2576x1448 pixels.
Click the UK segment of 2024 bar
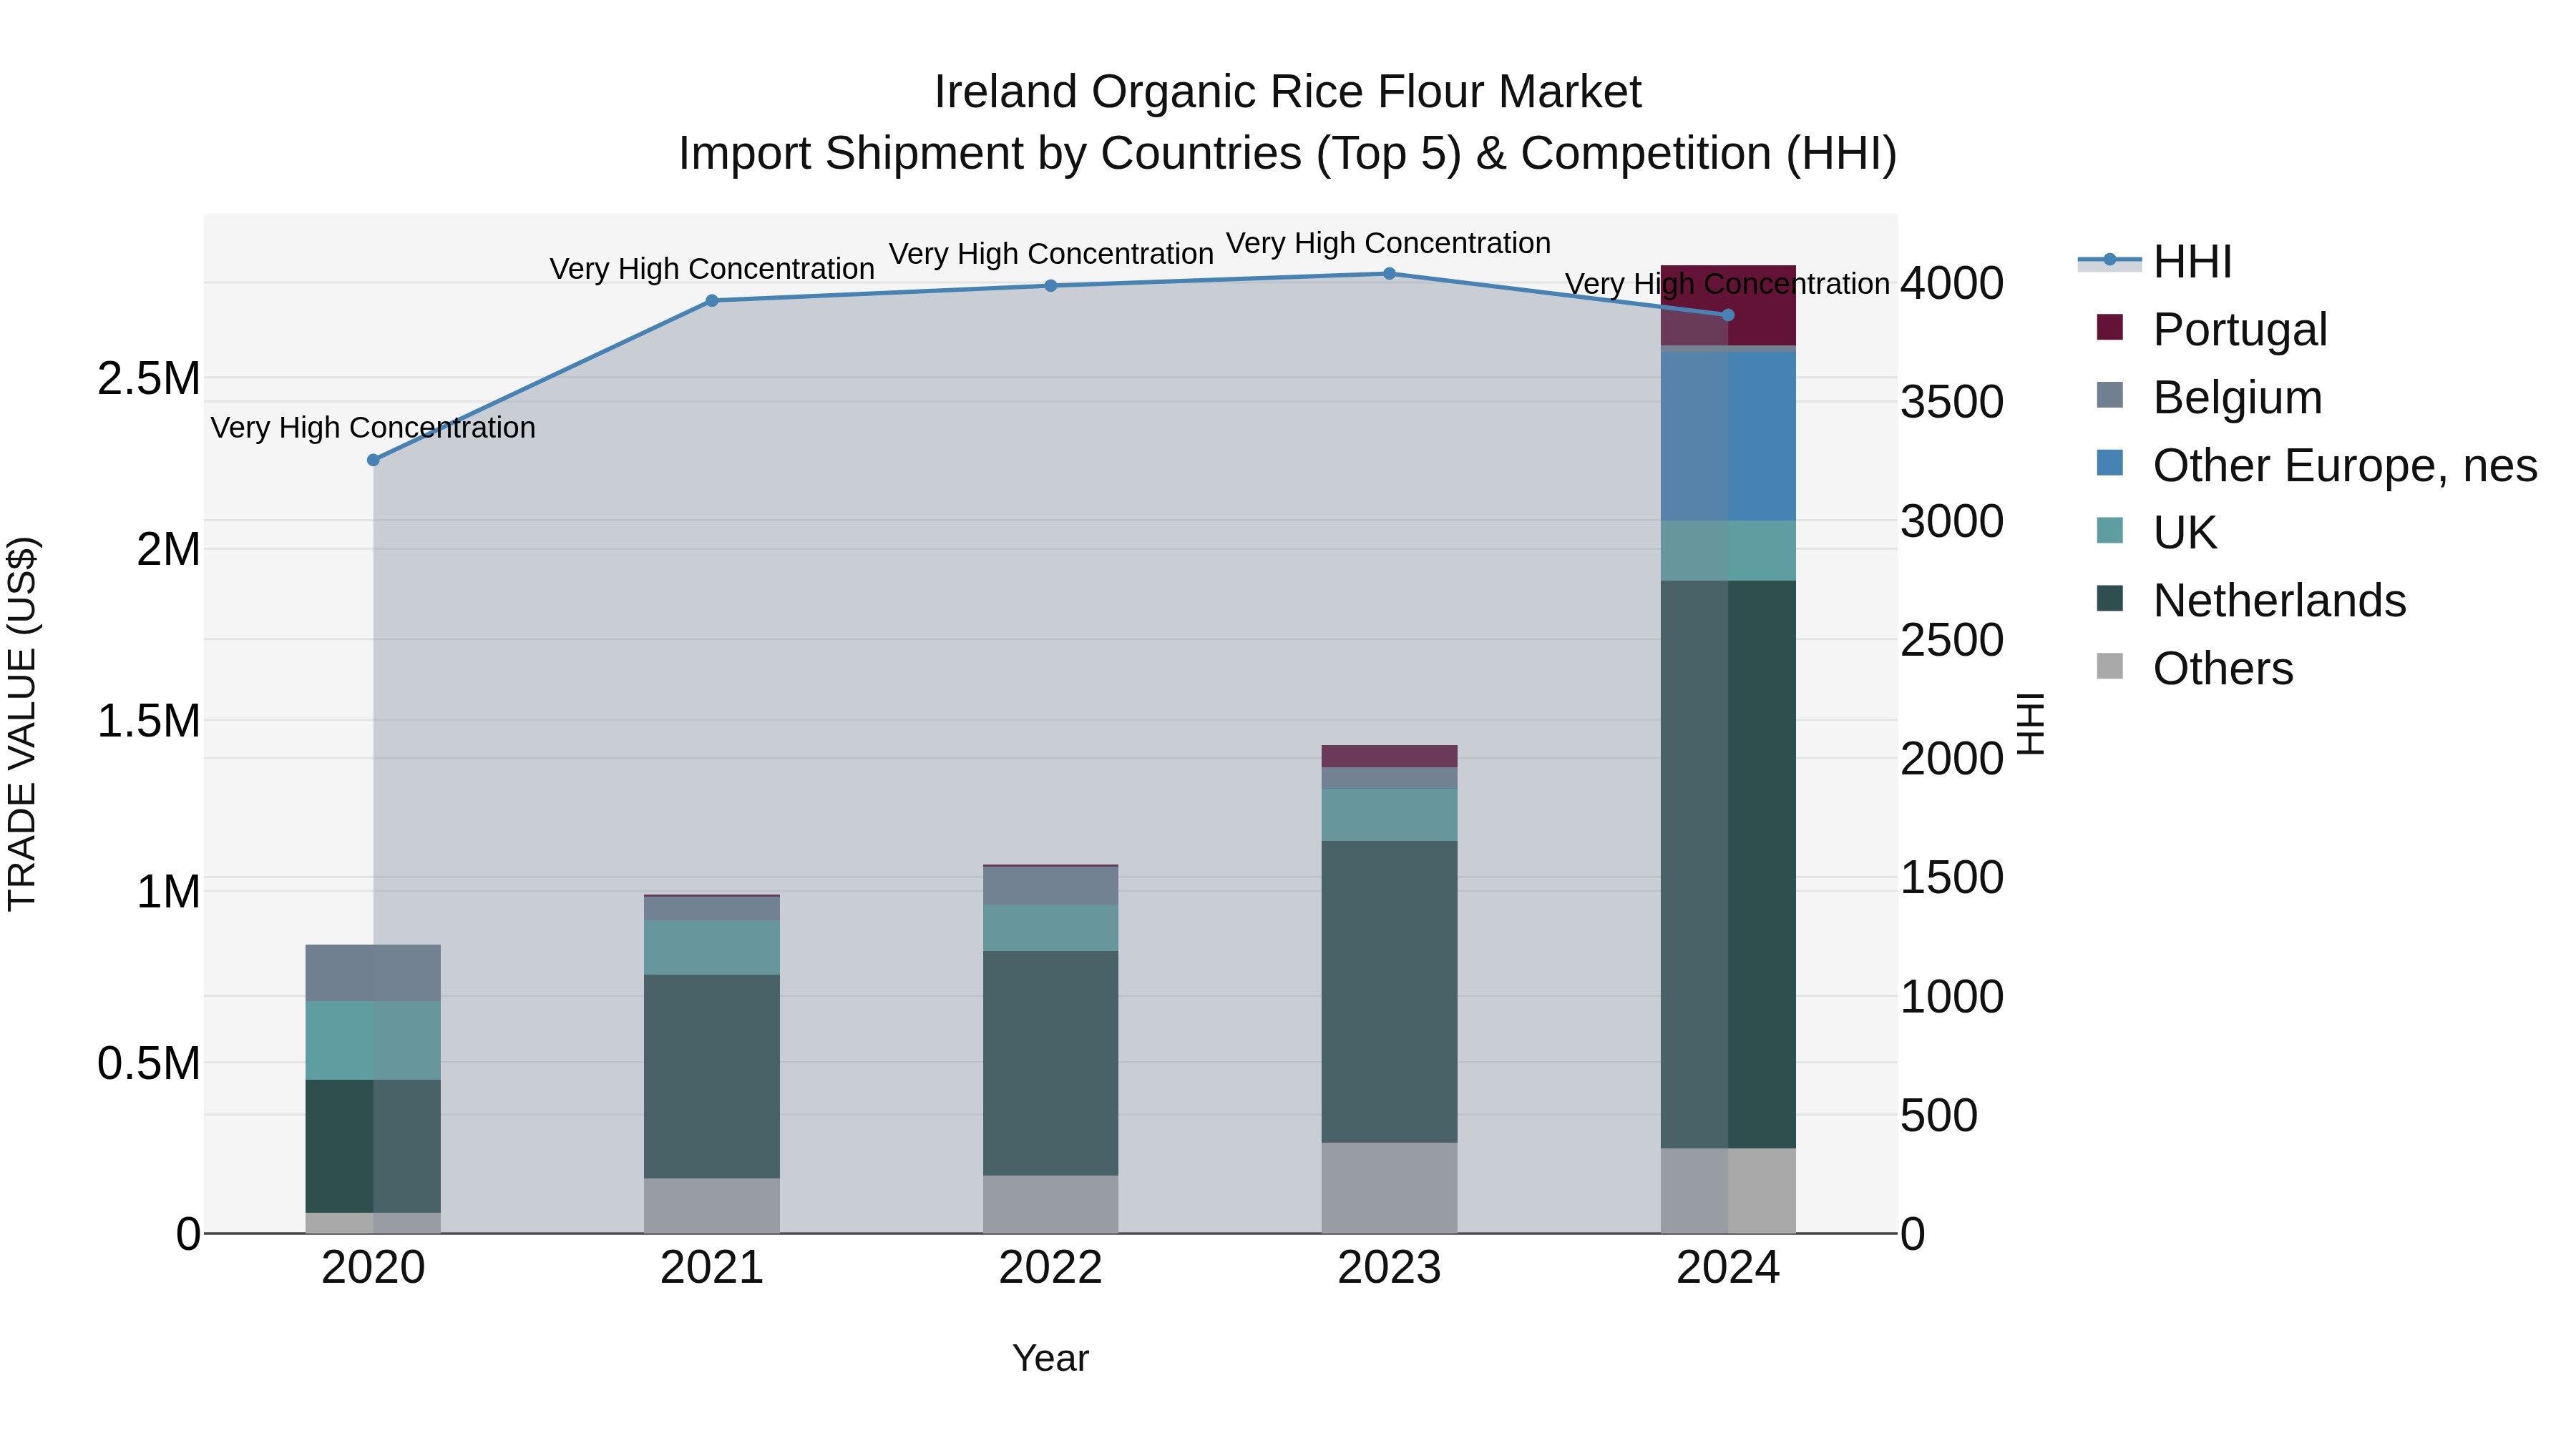coord(1728,551)
